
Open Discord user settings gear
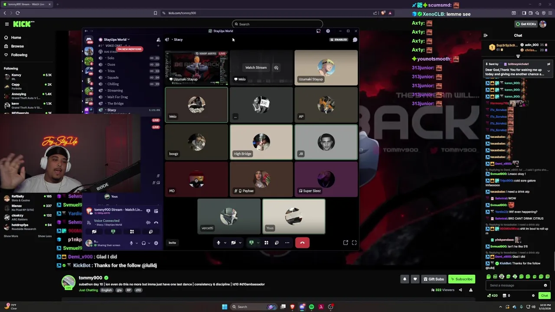(x=156, y=243)
